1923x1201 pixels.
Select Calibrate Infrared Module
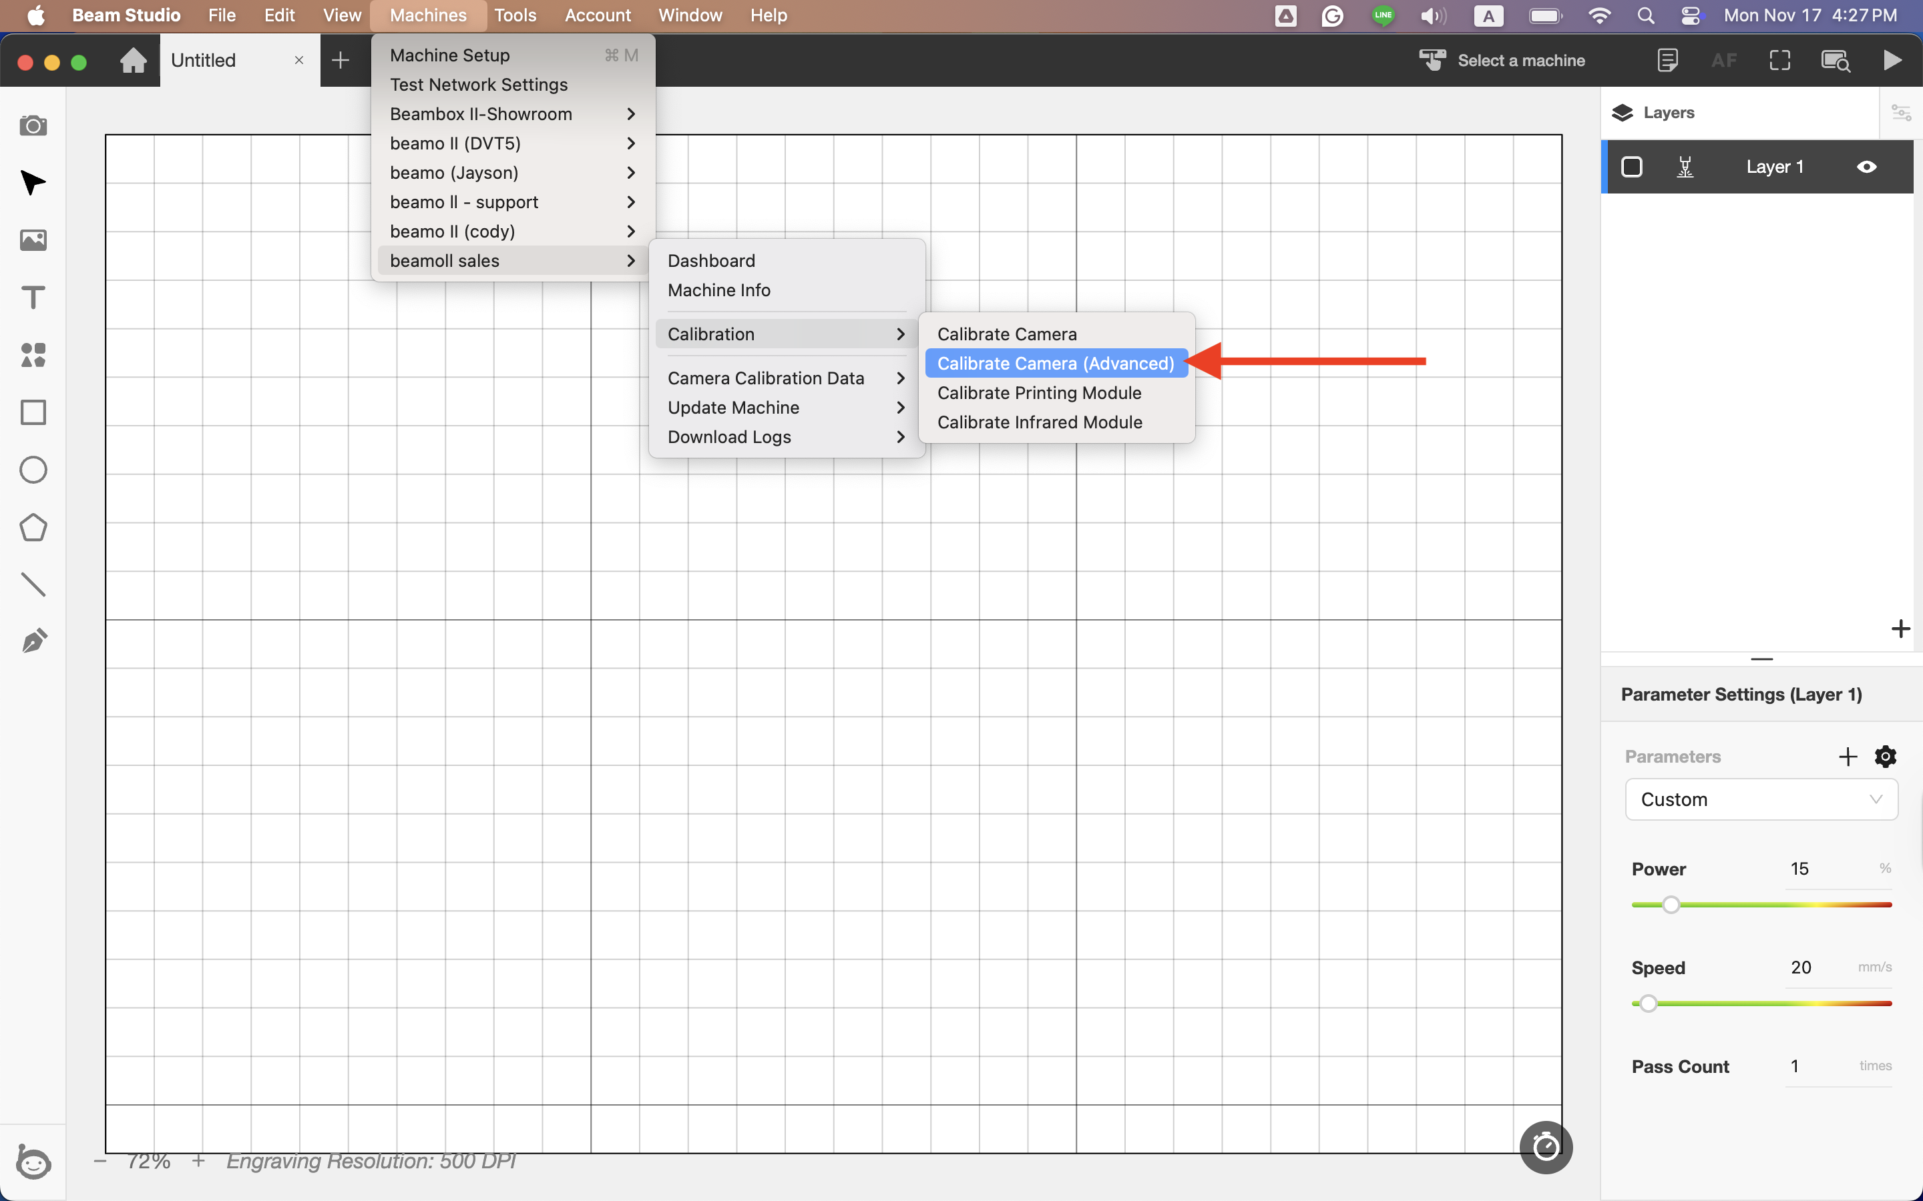pyautogui.click(x=1056, y=422)
